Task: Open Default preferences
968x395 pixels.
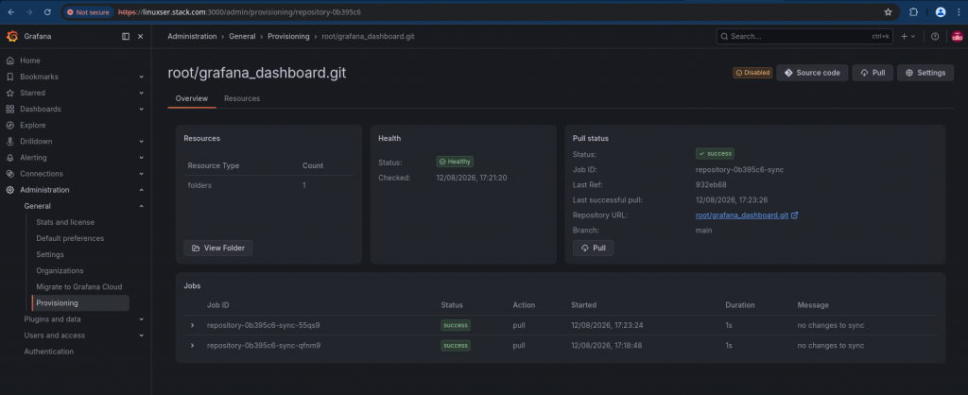Action: [x=70, y=238]
